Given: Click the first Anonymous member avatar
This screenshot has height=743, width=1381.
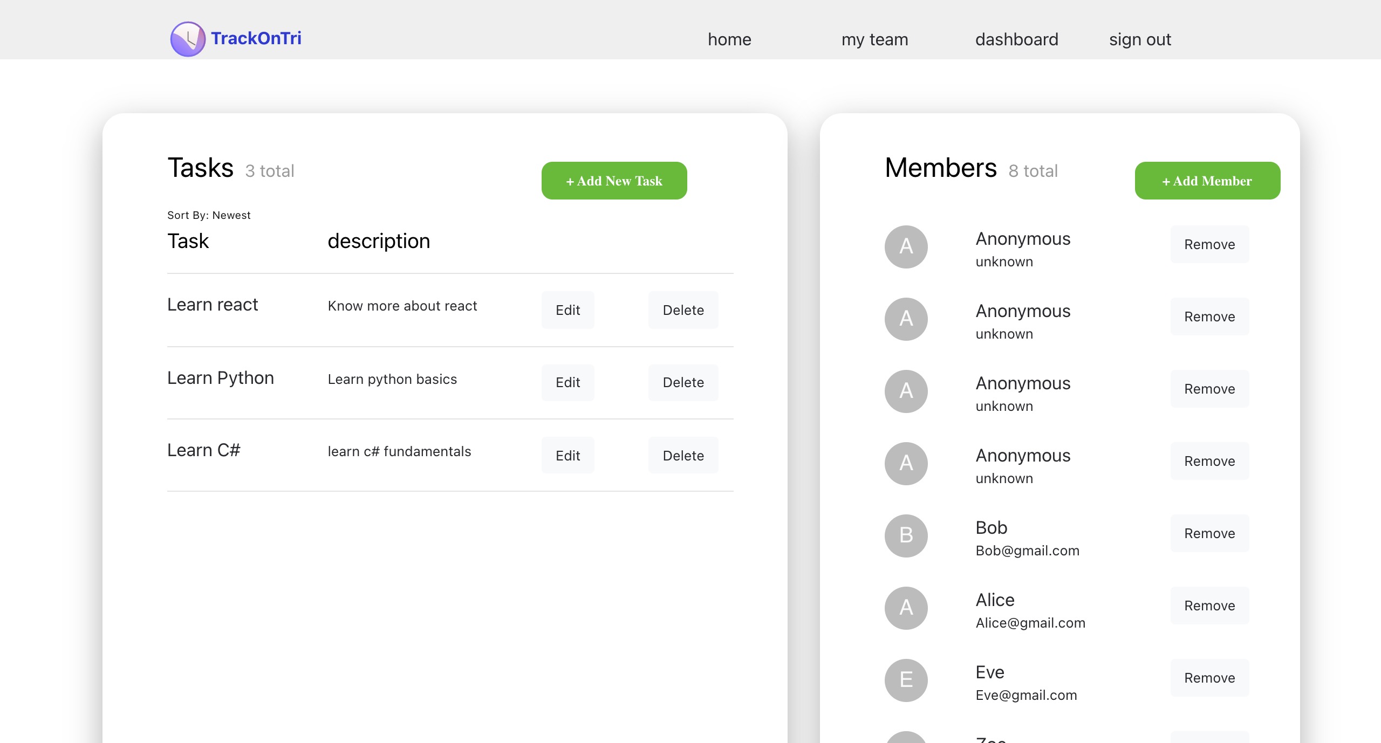Looking at the screenshot, I should [906, 246].
